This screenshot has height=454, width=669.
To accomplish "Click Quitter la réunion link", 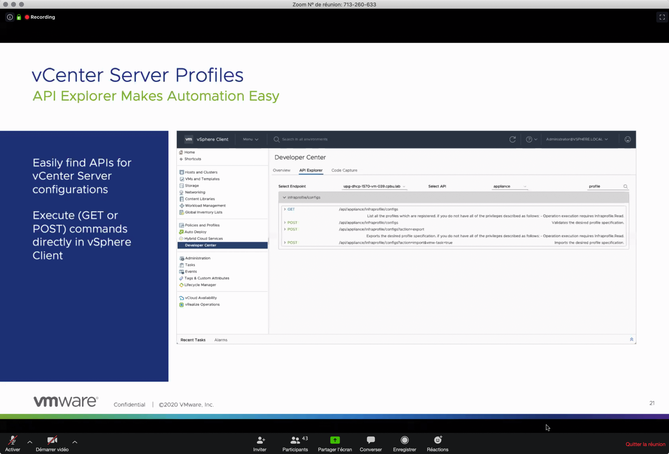I will click(x=645, y=444).
